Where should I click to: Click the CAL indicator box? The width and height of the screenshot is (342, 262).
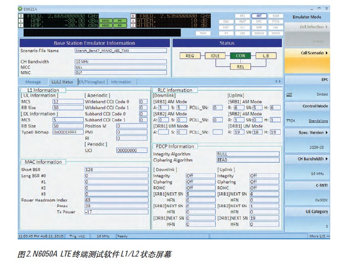click(276, 28)
